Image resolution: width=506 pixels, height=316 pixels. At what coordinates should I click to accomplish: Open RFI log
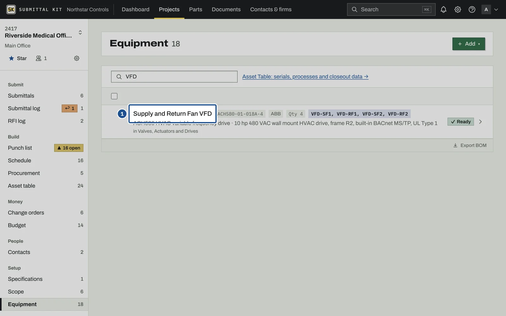click(x=44, y=121)
